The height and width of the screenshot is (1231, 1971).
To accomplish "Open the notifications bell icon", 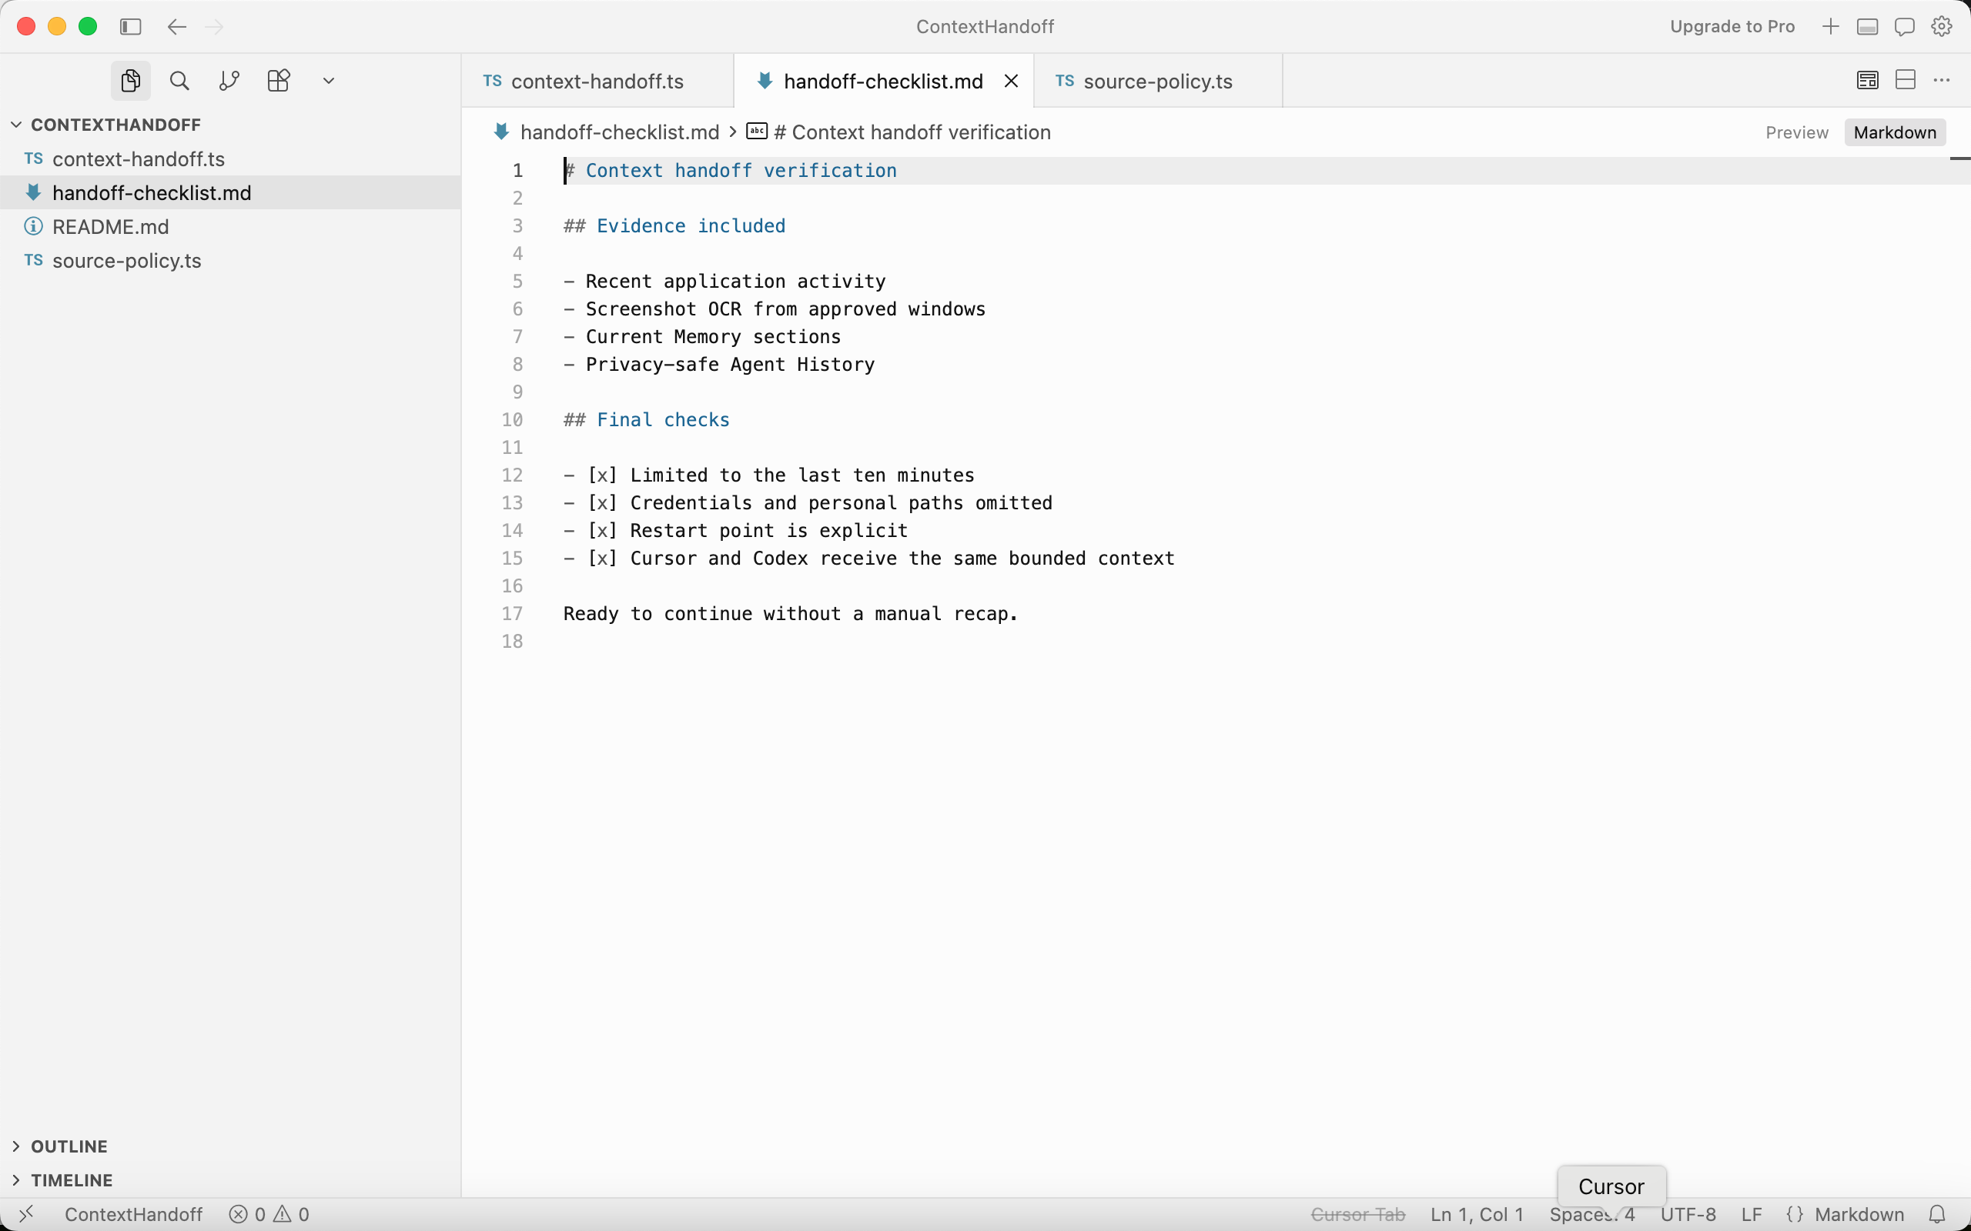I will pos(1938,1214).
